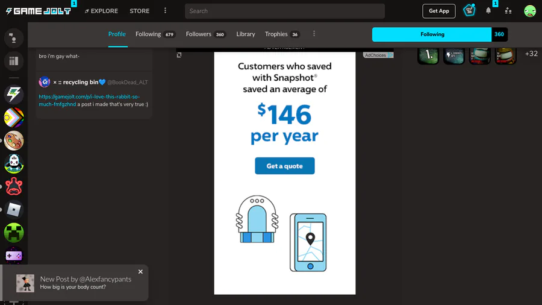Switch to the Library tab
The height and width of the screenshot is (305, 542).
pos(246,34)
